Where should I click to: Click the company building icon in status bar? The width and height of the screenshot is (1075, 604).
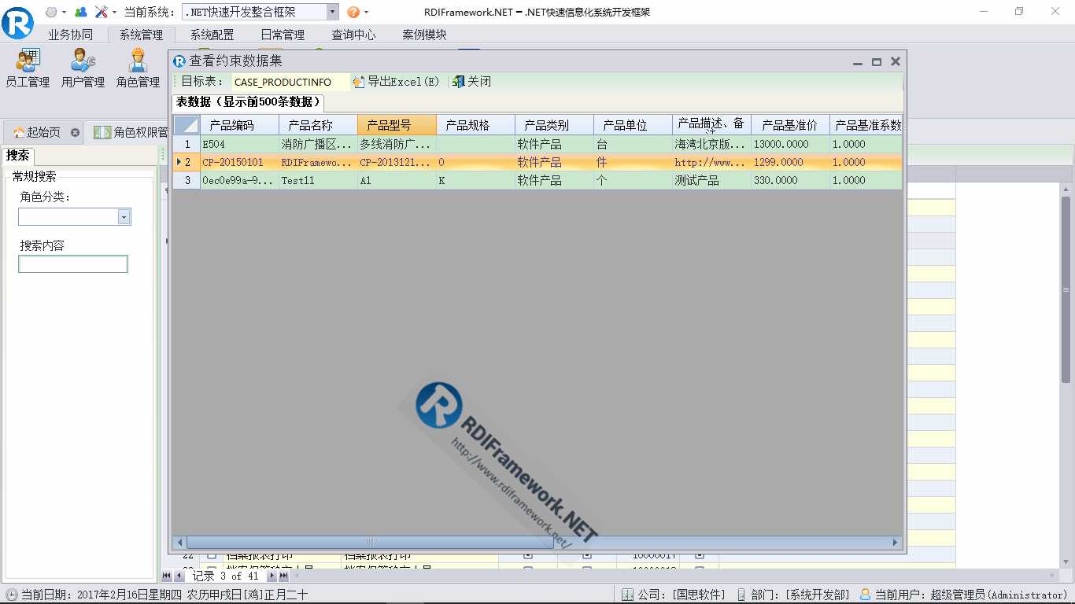click(x=627, y=595)
